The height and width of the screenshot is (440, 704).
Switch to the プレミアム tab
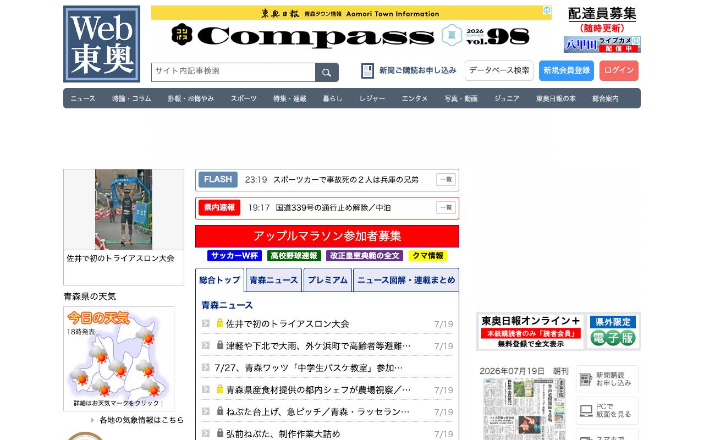(x=328, y=280)
